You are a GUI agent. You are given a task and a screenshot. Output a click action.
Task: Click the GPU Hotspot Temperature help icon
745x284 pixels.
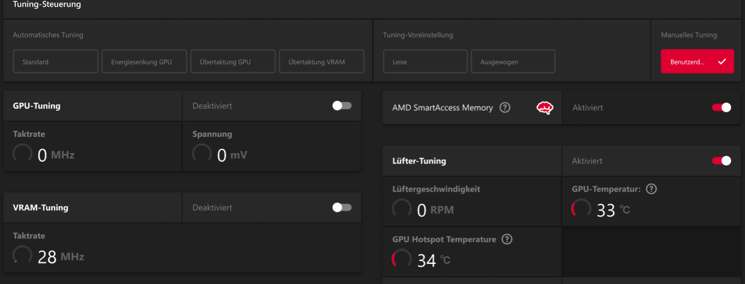pyautogui.click(x=507, y=239)
